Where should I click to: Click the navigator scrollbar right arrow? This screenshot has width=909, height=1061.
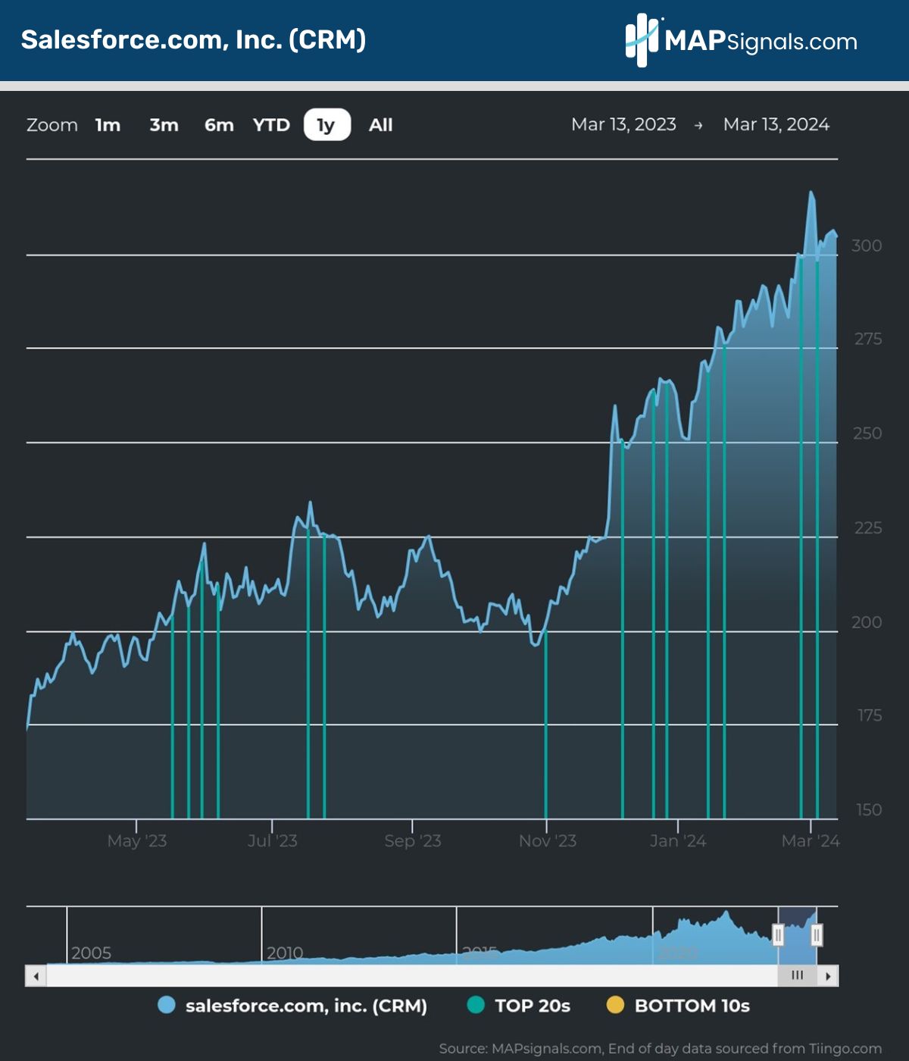point(828,976)
